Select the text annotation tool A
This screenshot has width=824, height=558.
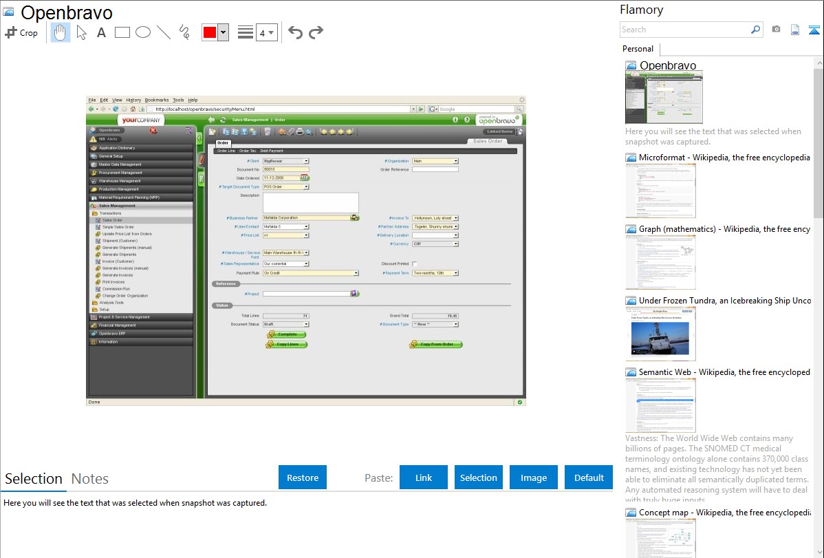click(x=101, y=32)
